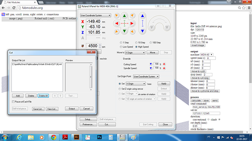Select the 100 Step radio button
252x141 pixels.
pos(151,43)
